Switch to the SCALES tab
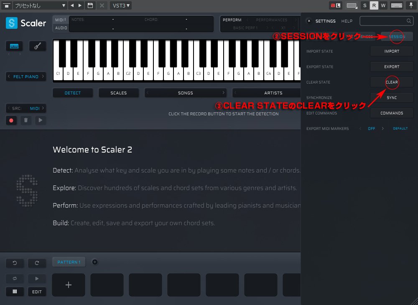This screenshot has width=418, height=305. [119, 93]
